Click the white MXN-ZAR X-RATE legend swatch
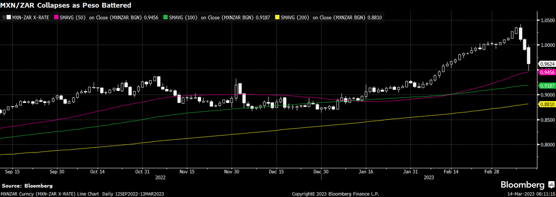 tap(8, 17)
